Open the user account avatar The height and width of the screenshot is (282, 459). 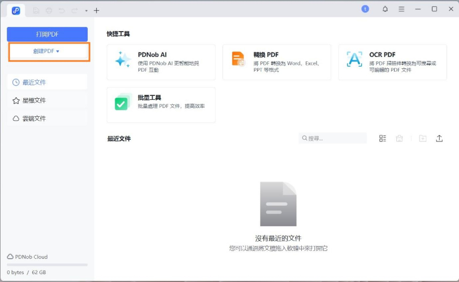tap(365, 9)
